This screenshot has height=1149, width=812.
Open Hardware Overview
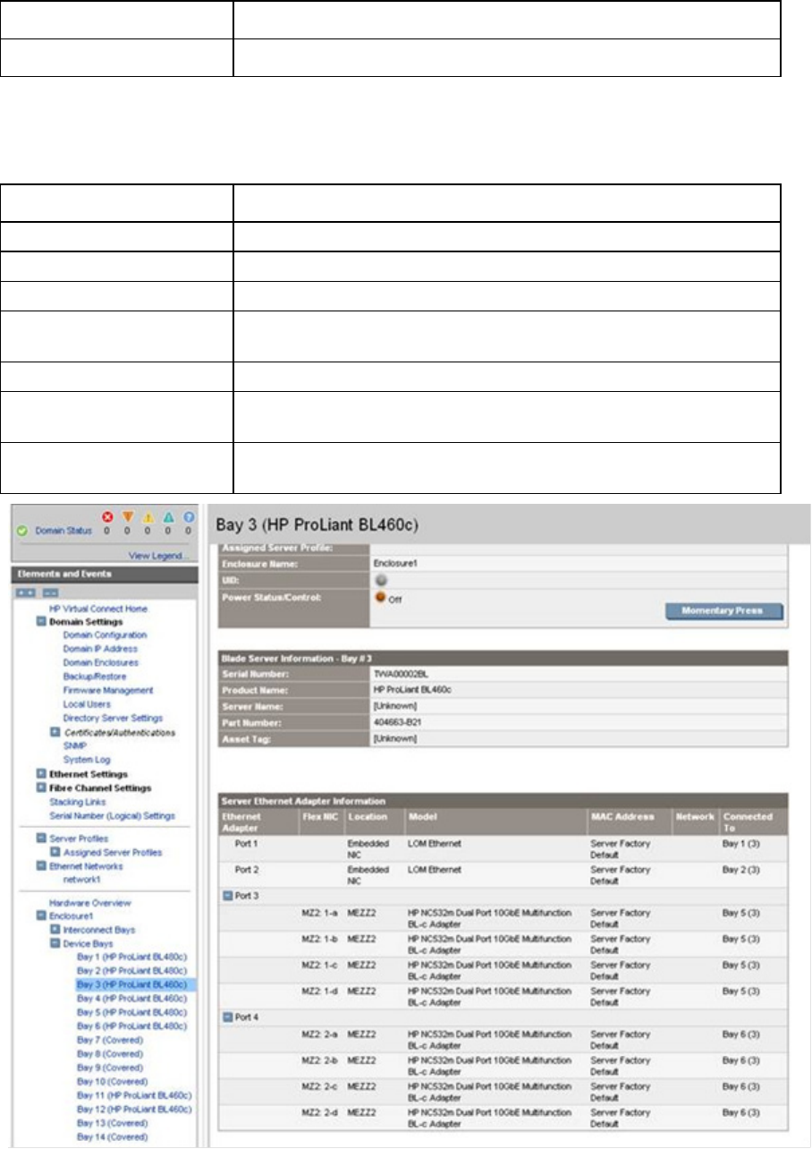coord(89,903)
